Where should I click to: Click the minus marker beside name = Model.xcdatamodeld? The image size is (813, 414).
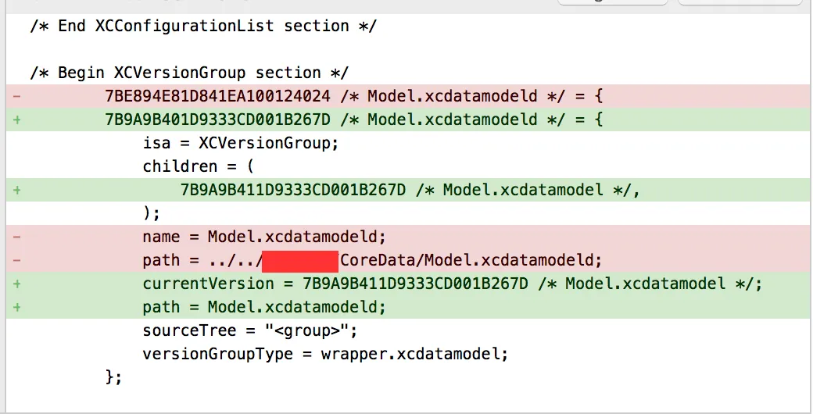(17, 237)
